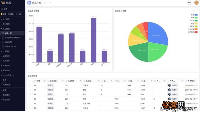The height and width of the screenshot is (115, 200).
Task: Click the 草莓大福 cell in row 35
Action: click(x=86, y=103)
